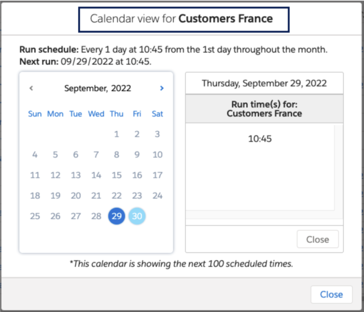Select September 7 in the Wednesday column
Screen dimensions: 364x312
tap(96, 155)
